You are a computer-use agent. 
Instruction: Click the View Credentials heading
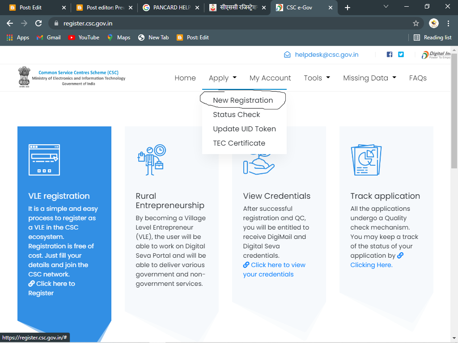[x=276, y=196]
